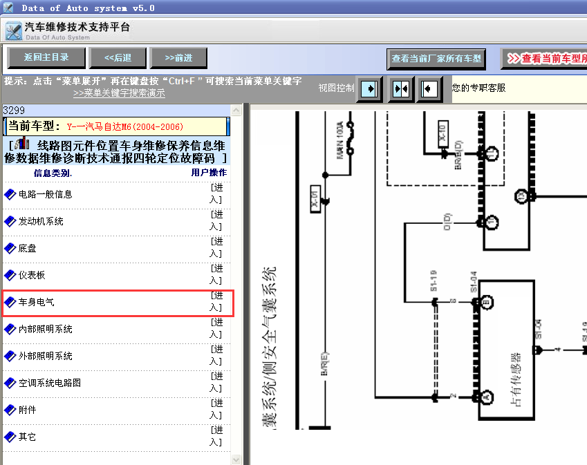
Task: Click the book icon beside 车身电气
Action: tap(10, 302)
